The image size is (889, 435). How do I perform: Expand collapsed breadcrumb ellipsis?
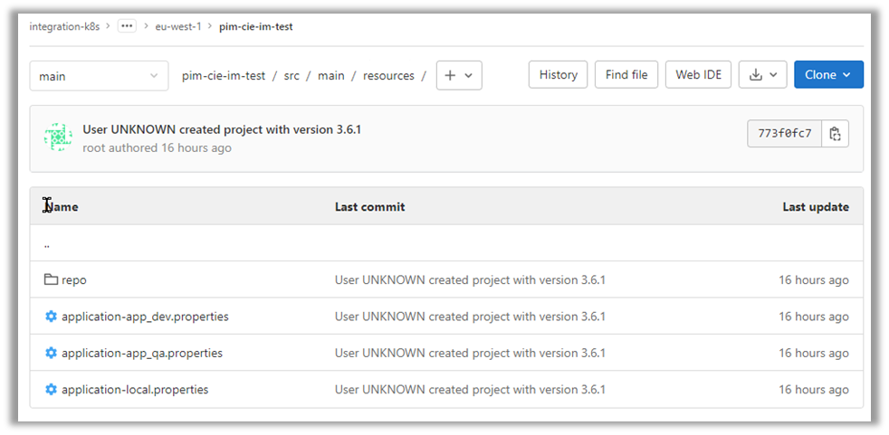[x=127, y=26]
